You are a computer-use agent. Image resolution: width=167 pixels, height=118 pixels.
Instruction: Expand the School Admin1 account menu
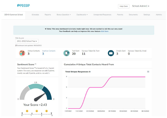pyautogui.click(x=141, y=6)
